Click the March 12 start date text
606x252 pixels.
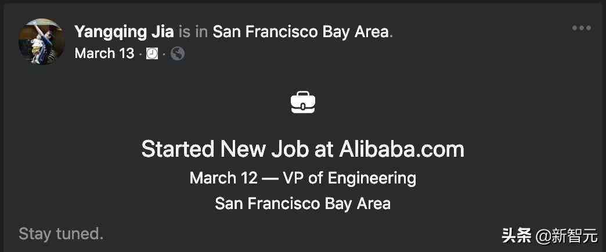223,178
